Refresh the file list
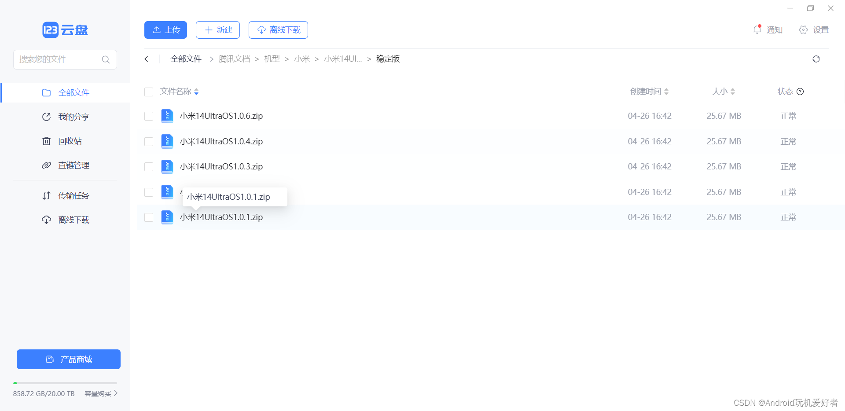 coord(816,59)
